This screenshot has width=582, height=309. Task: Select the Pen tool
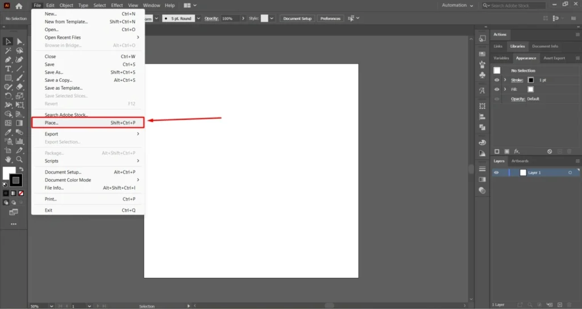(8, 60)
